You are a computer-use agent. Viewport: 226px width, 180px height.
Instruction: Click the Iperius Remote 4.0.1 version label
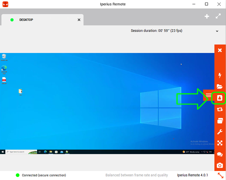point(192,175)
